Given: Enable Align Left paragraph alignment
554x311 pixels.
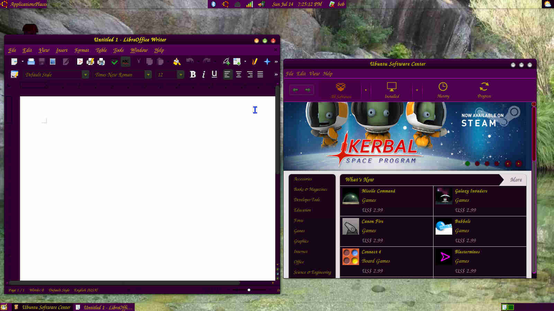Looking at the screenshot, I should (x=227, y=74).
